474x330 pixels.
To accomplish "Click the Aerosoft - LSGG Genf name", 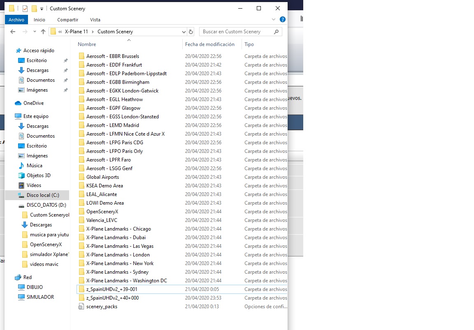I will [x=109, y=168].
